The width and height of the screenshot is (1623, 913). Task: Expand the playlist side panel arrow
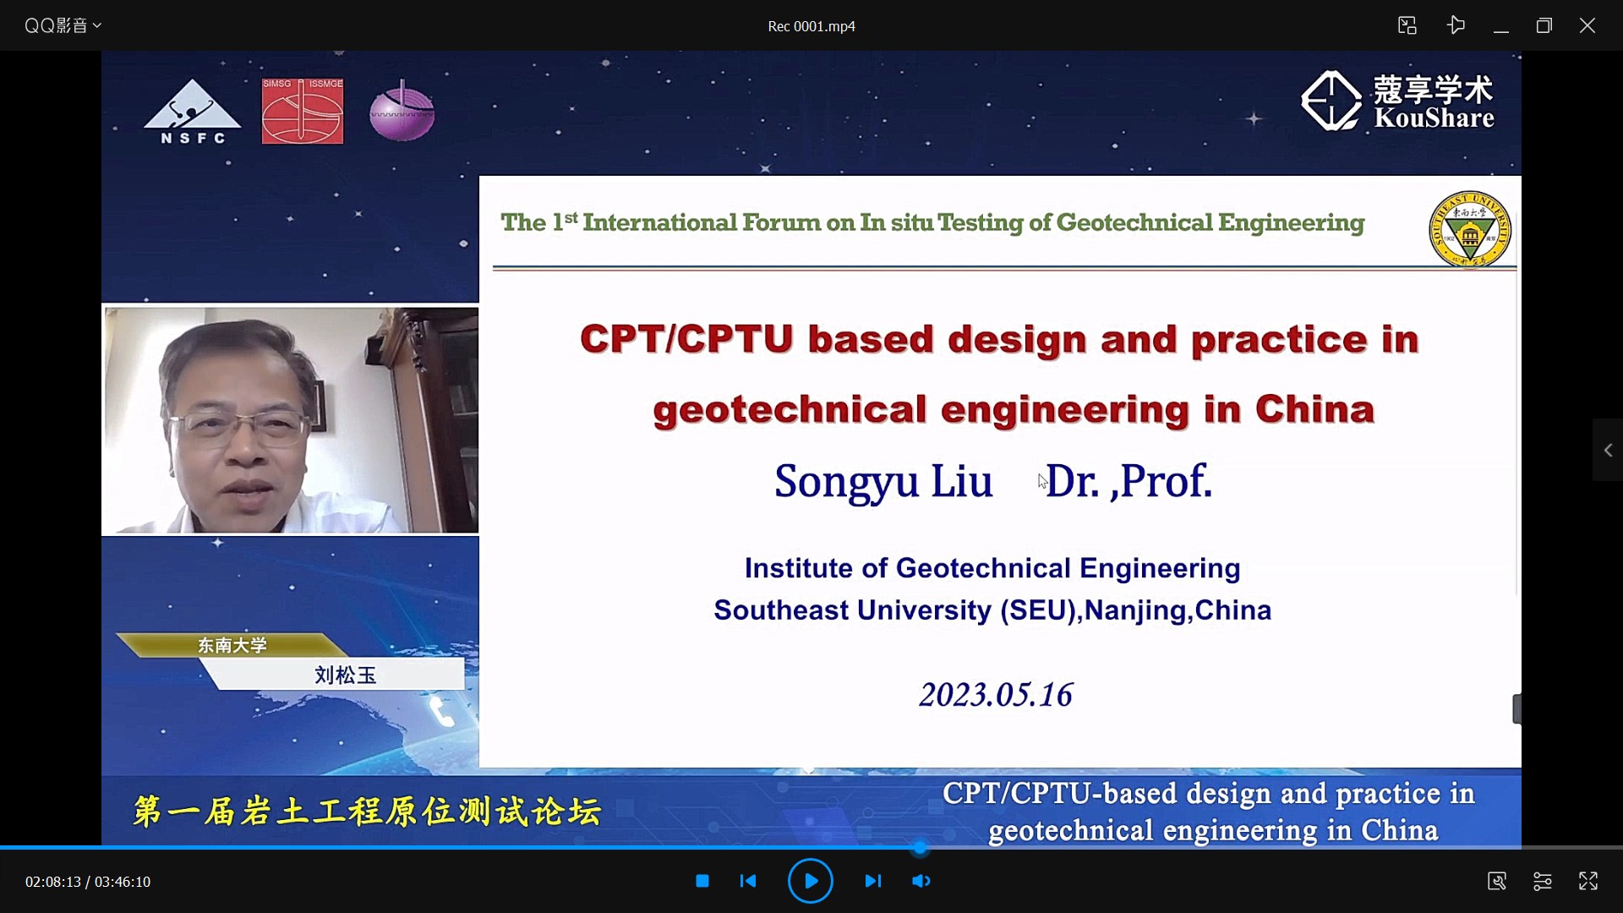pyautogui.click(x=1608, y=451)
